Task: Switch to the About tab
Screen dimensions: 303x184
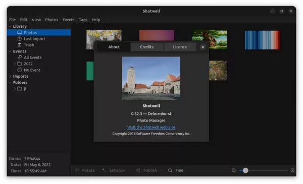Action: 114,47
